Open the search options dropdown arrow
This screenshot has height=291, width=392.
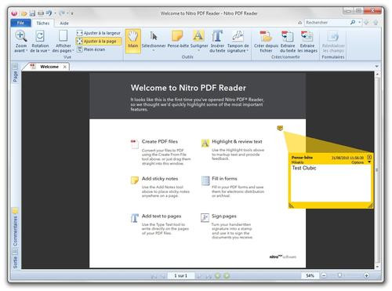tap(360, 23)
